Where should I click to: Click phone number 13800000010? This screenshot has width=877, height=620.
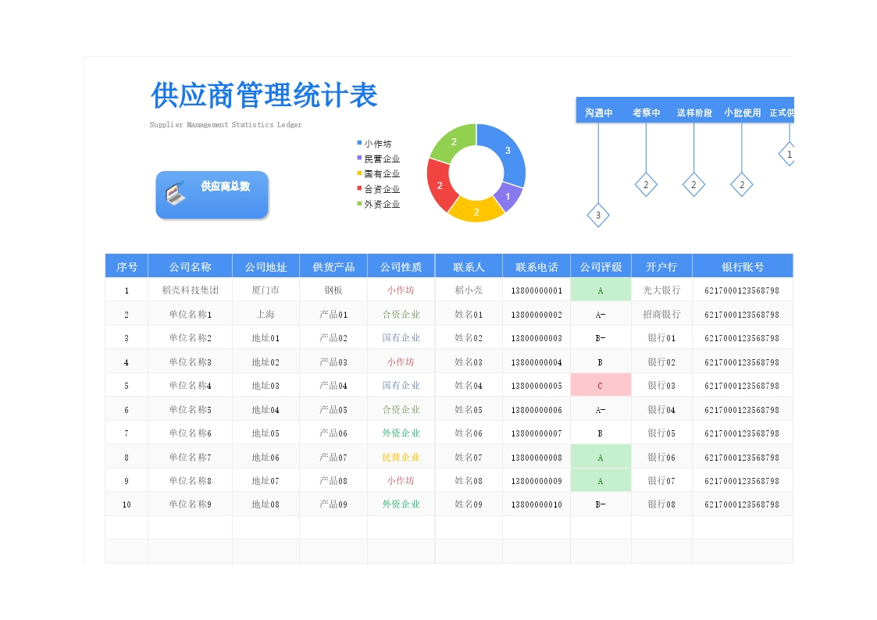click(537, 504)
